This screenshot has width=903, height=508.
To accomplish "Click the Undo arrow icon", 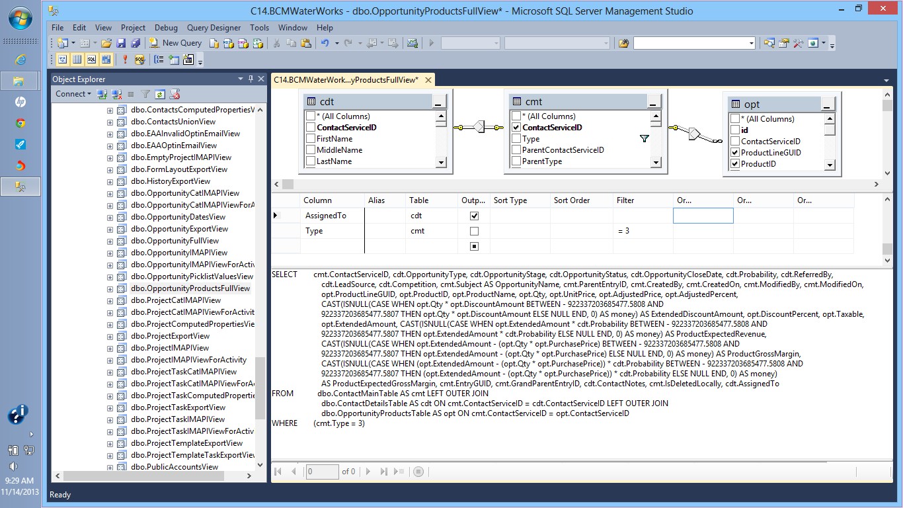I will [325, 43].
